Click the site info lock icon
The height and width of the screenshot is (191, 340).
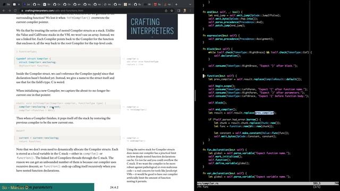pyautogui.click(x=22, y=11)
